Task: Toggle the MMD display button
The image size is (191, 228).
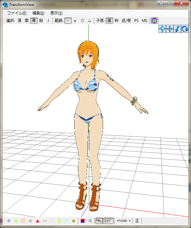Action: [99, 221]
